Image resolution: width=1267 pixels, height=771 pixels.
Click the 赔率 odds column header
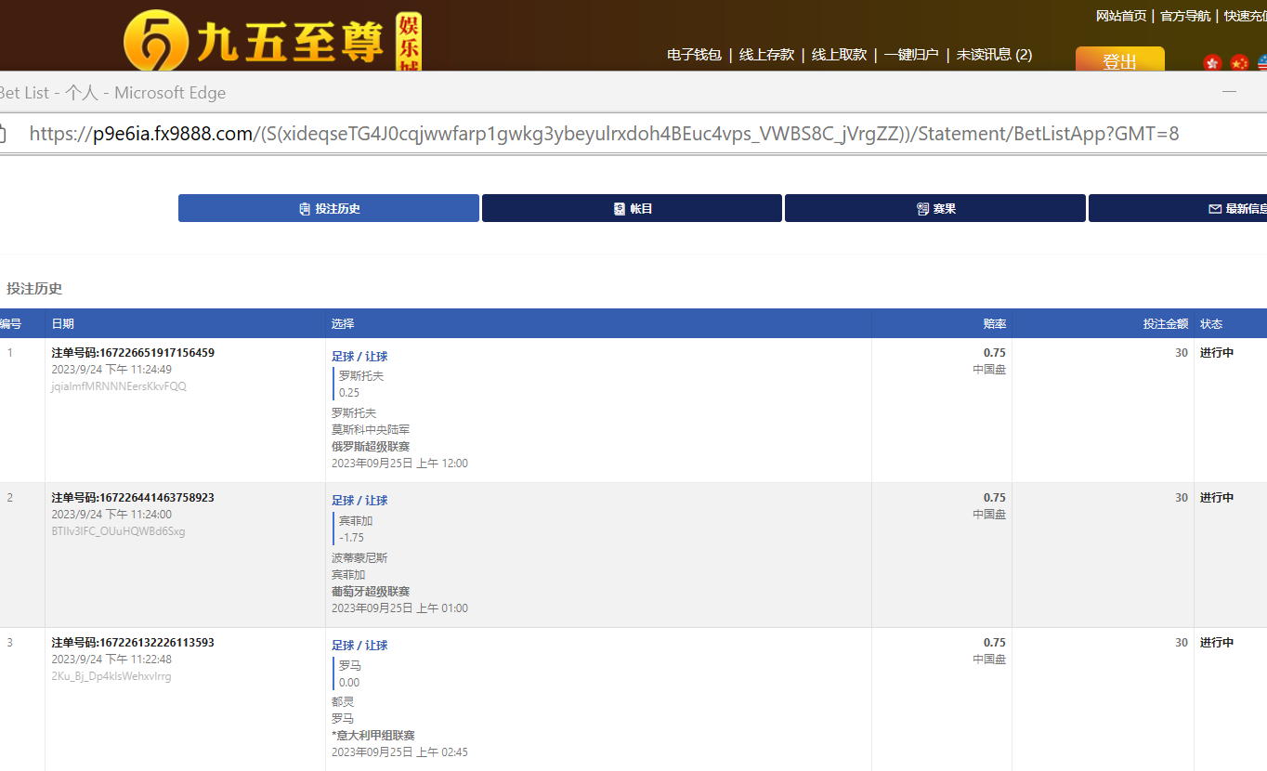994,324
